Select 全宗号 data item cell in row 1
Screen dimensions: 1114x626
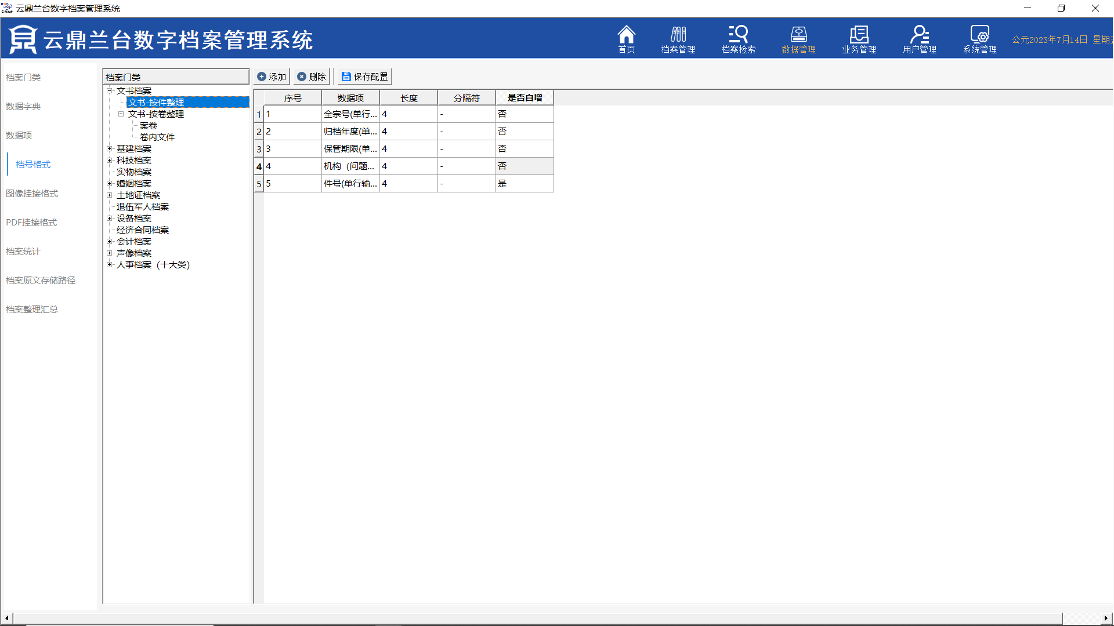click(350, 114)
